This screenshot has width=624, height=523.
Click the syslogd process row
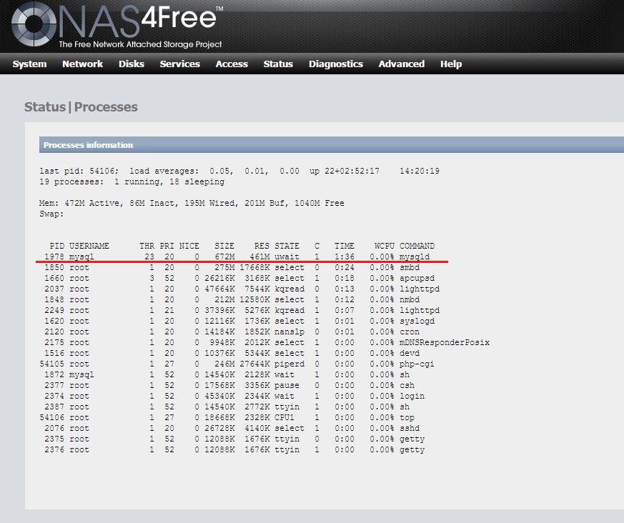click(x=239, y=322)
